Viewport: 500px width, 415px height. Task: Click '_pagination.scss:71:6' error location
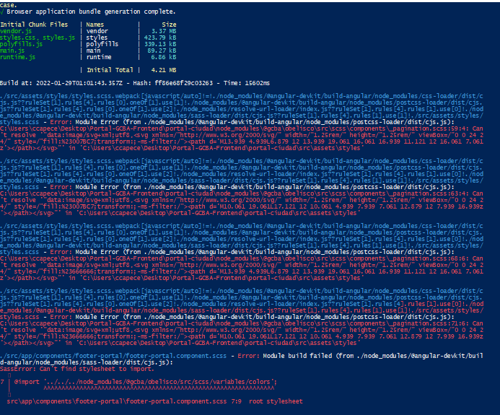point(429,323)
